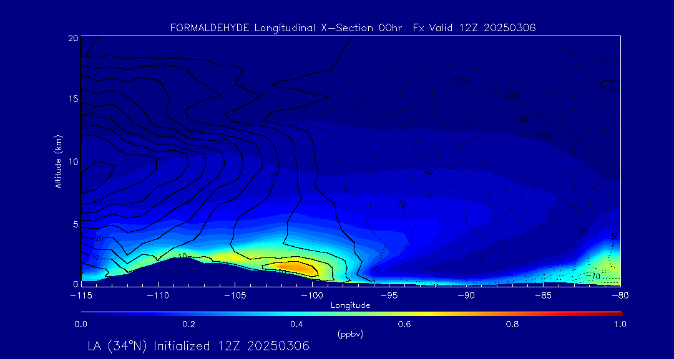Click the dark red end of the colorbar
This screenshot has width=674, height=359.
[x=615, y=314]
